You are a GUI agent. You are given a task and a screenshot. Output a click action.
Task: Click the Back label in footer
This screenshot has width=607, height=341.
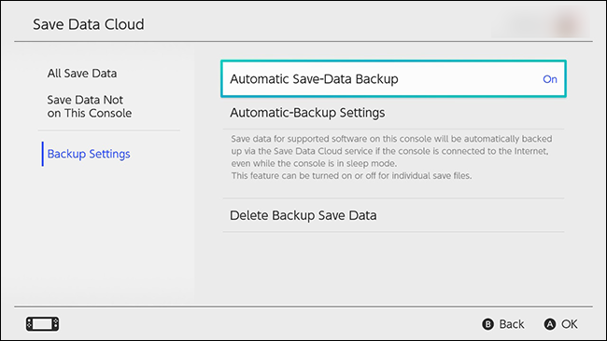point(512,324)
